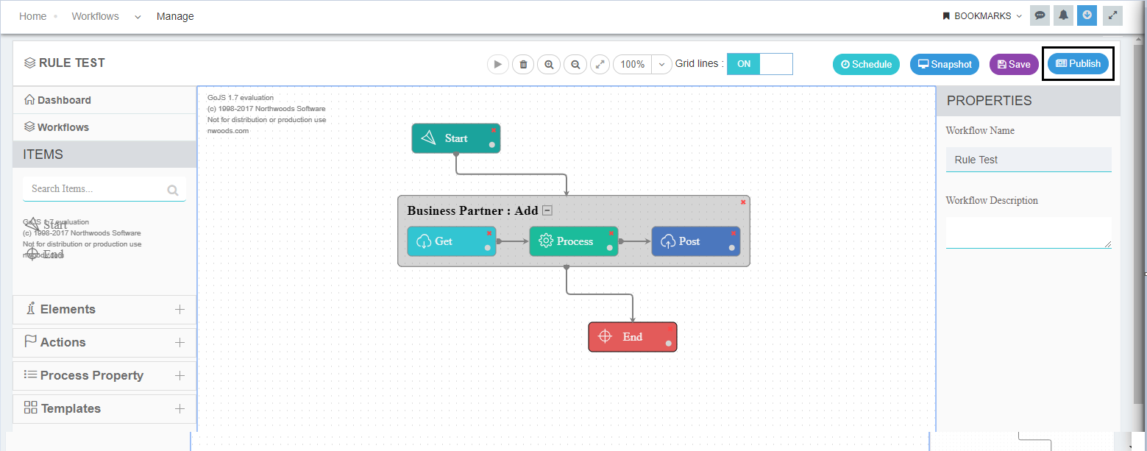Collapse the Business Partner : Add group
The height and width of the screenshot is (451, 1147).
[547, 210]
